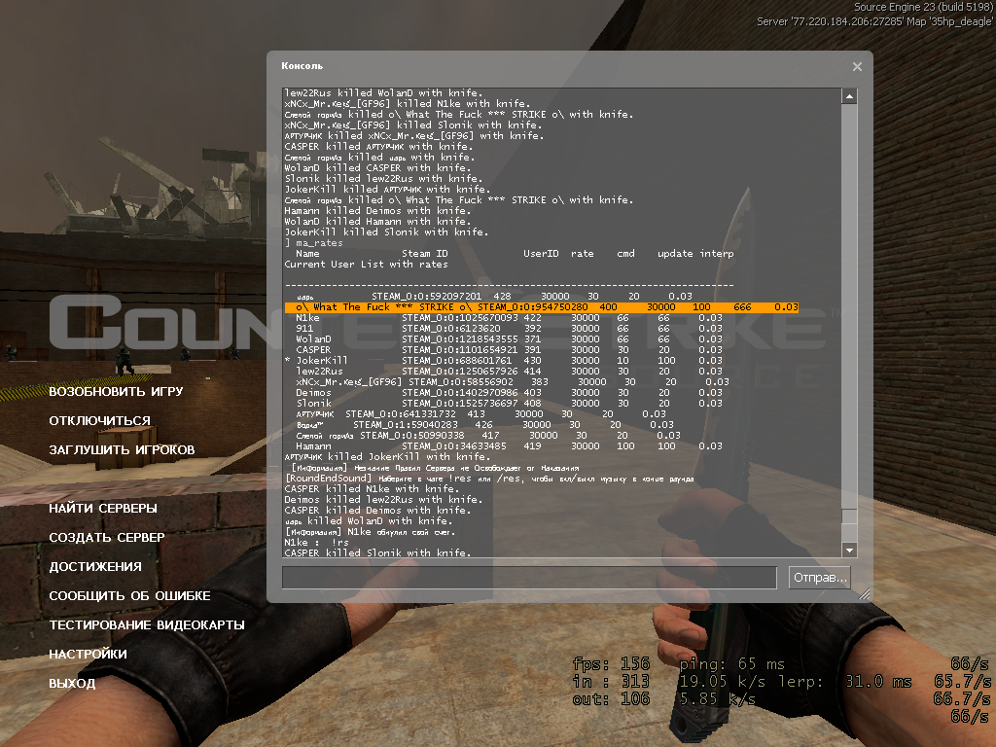This screenshot has height=747, width=996.
Task: Click the '] ma_rates' command line
Action: (x=314, y=242)
